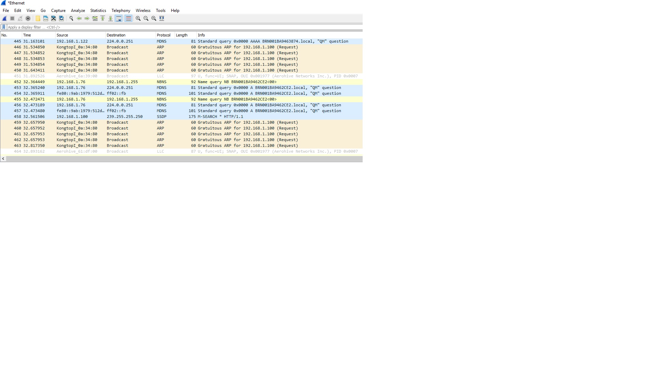Click the find packet magnifier icon
This screenshot has height=368, width=655.
(71, 18)
